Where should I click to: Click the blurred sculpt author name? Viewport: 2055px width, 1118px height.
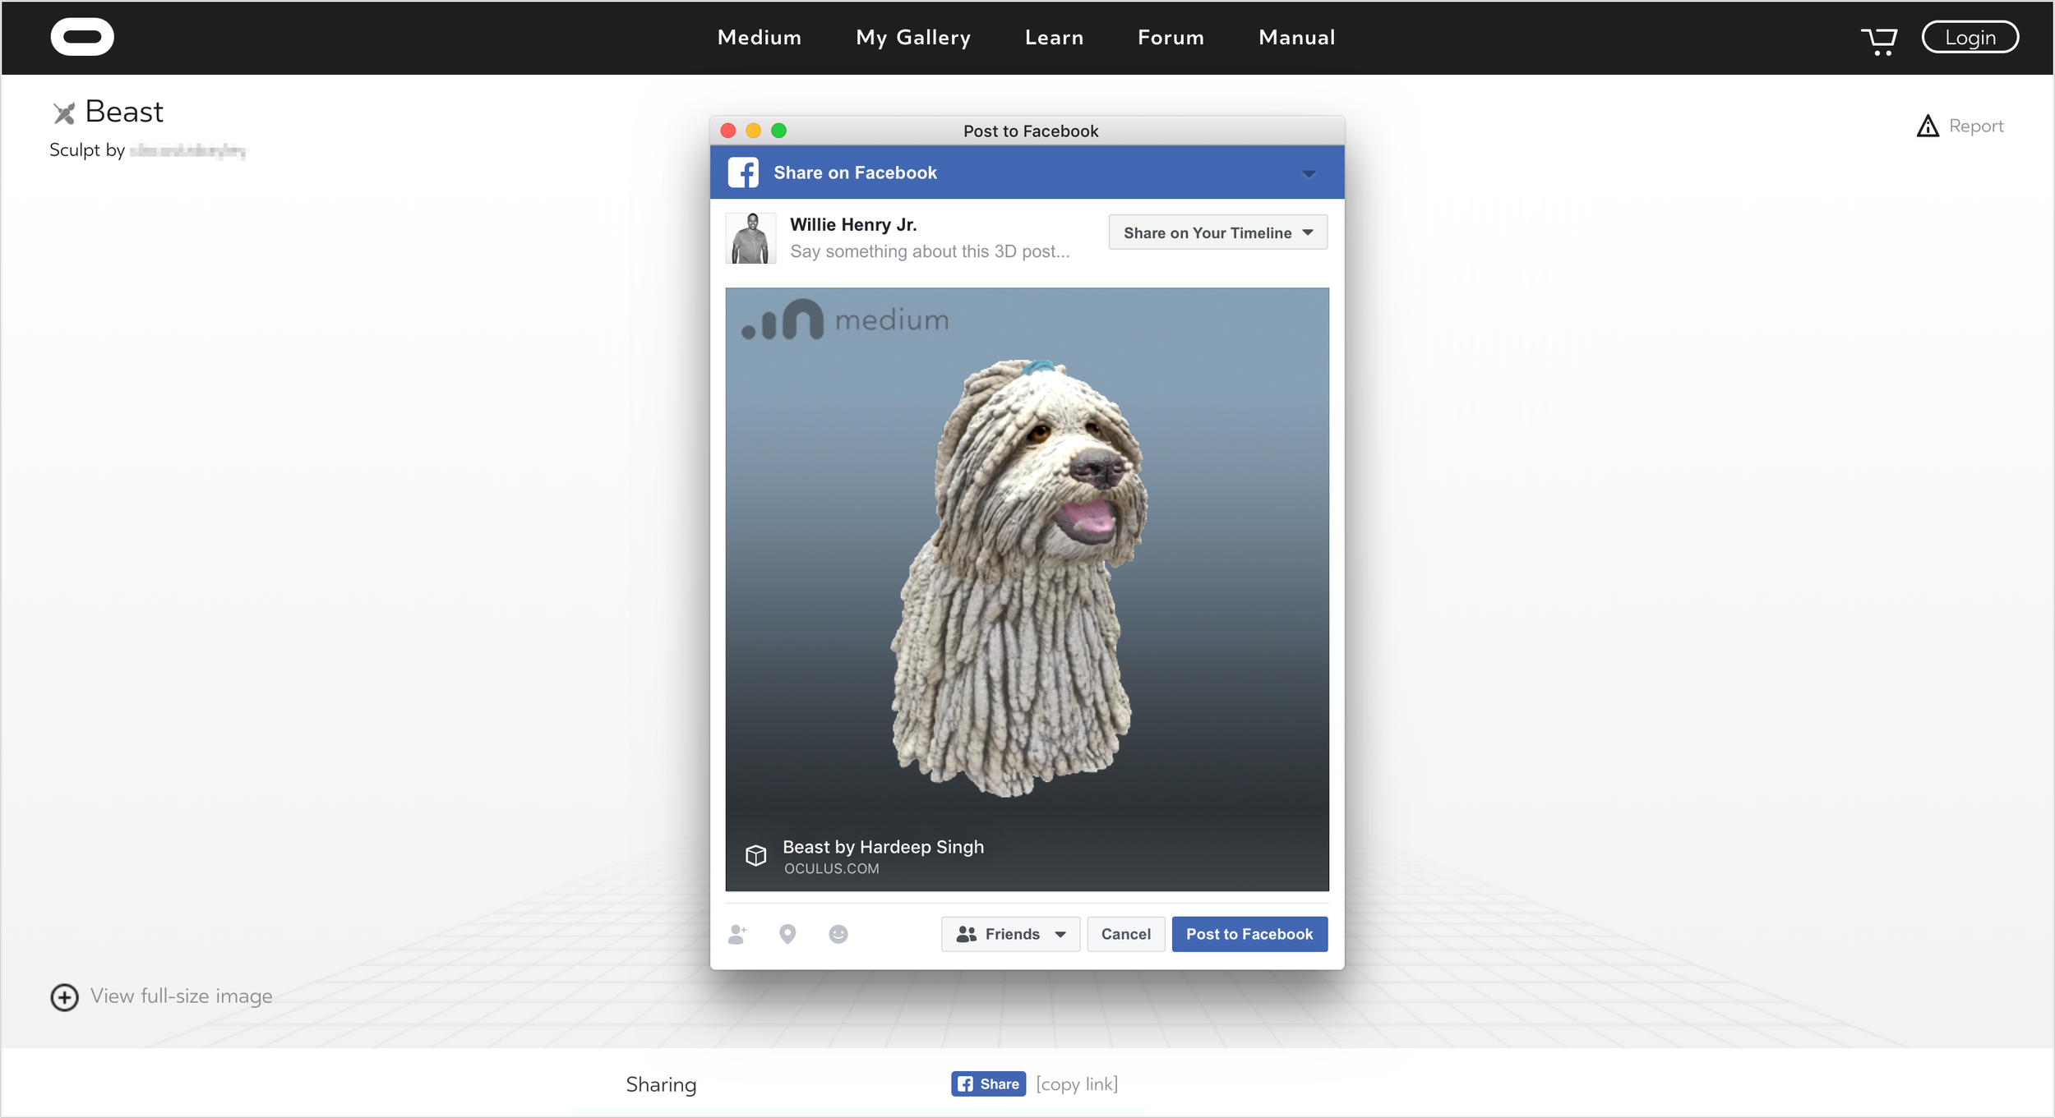[187, 150]
